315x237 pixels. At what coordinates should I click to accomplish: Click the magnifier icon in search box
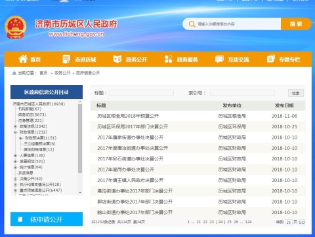coord(192,24)
